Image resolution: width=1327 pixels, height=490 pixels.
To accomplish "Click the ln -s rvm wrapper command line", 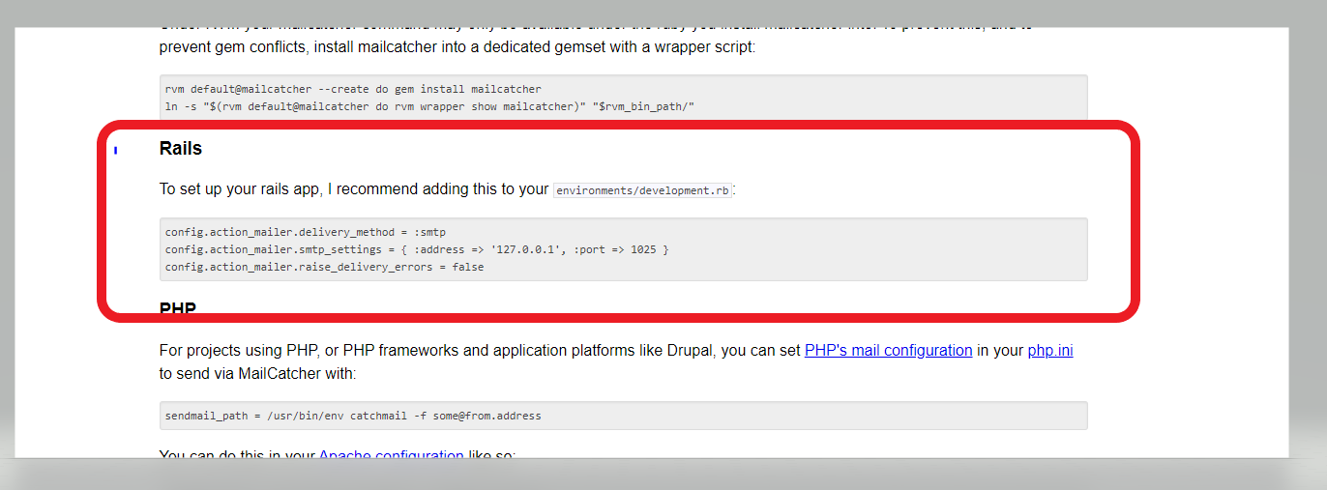I will click(x=430, y=106).
